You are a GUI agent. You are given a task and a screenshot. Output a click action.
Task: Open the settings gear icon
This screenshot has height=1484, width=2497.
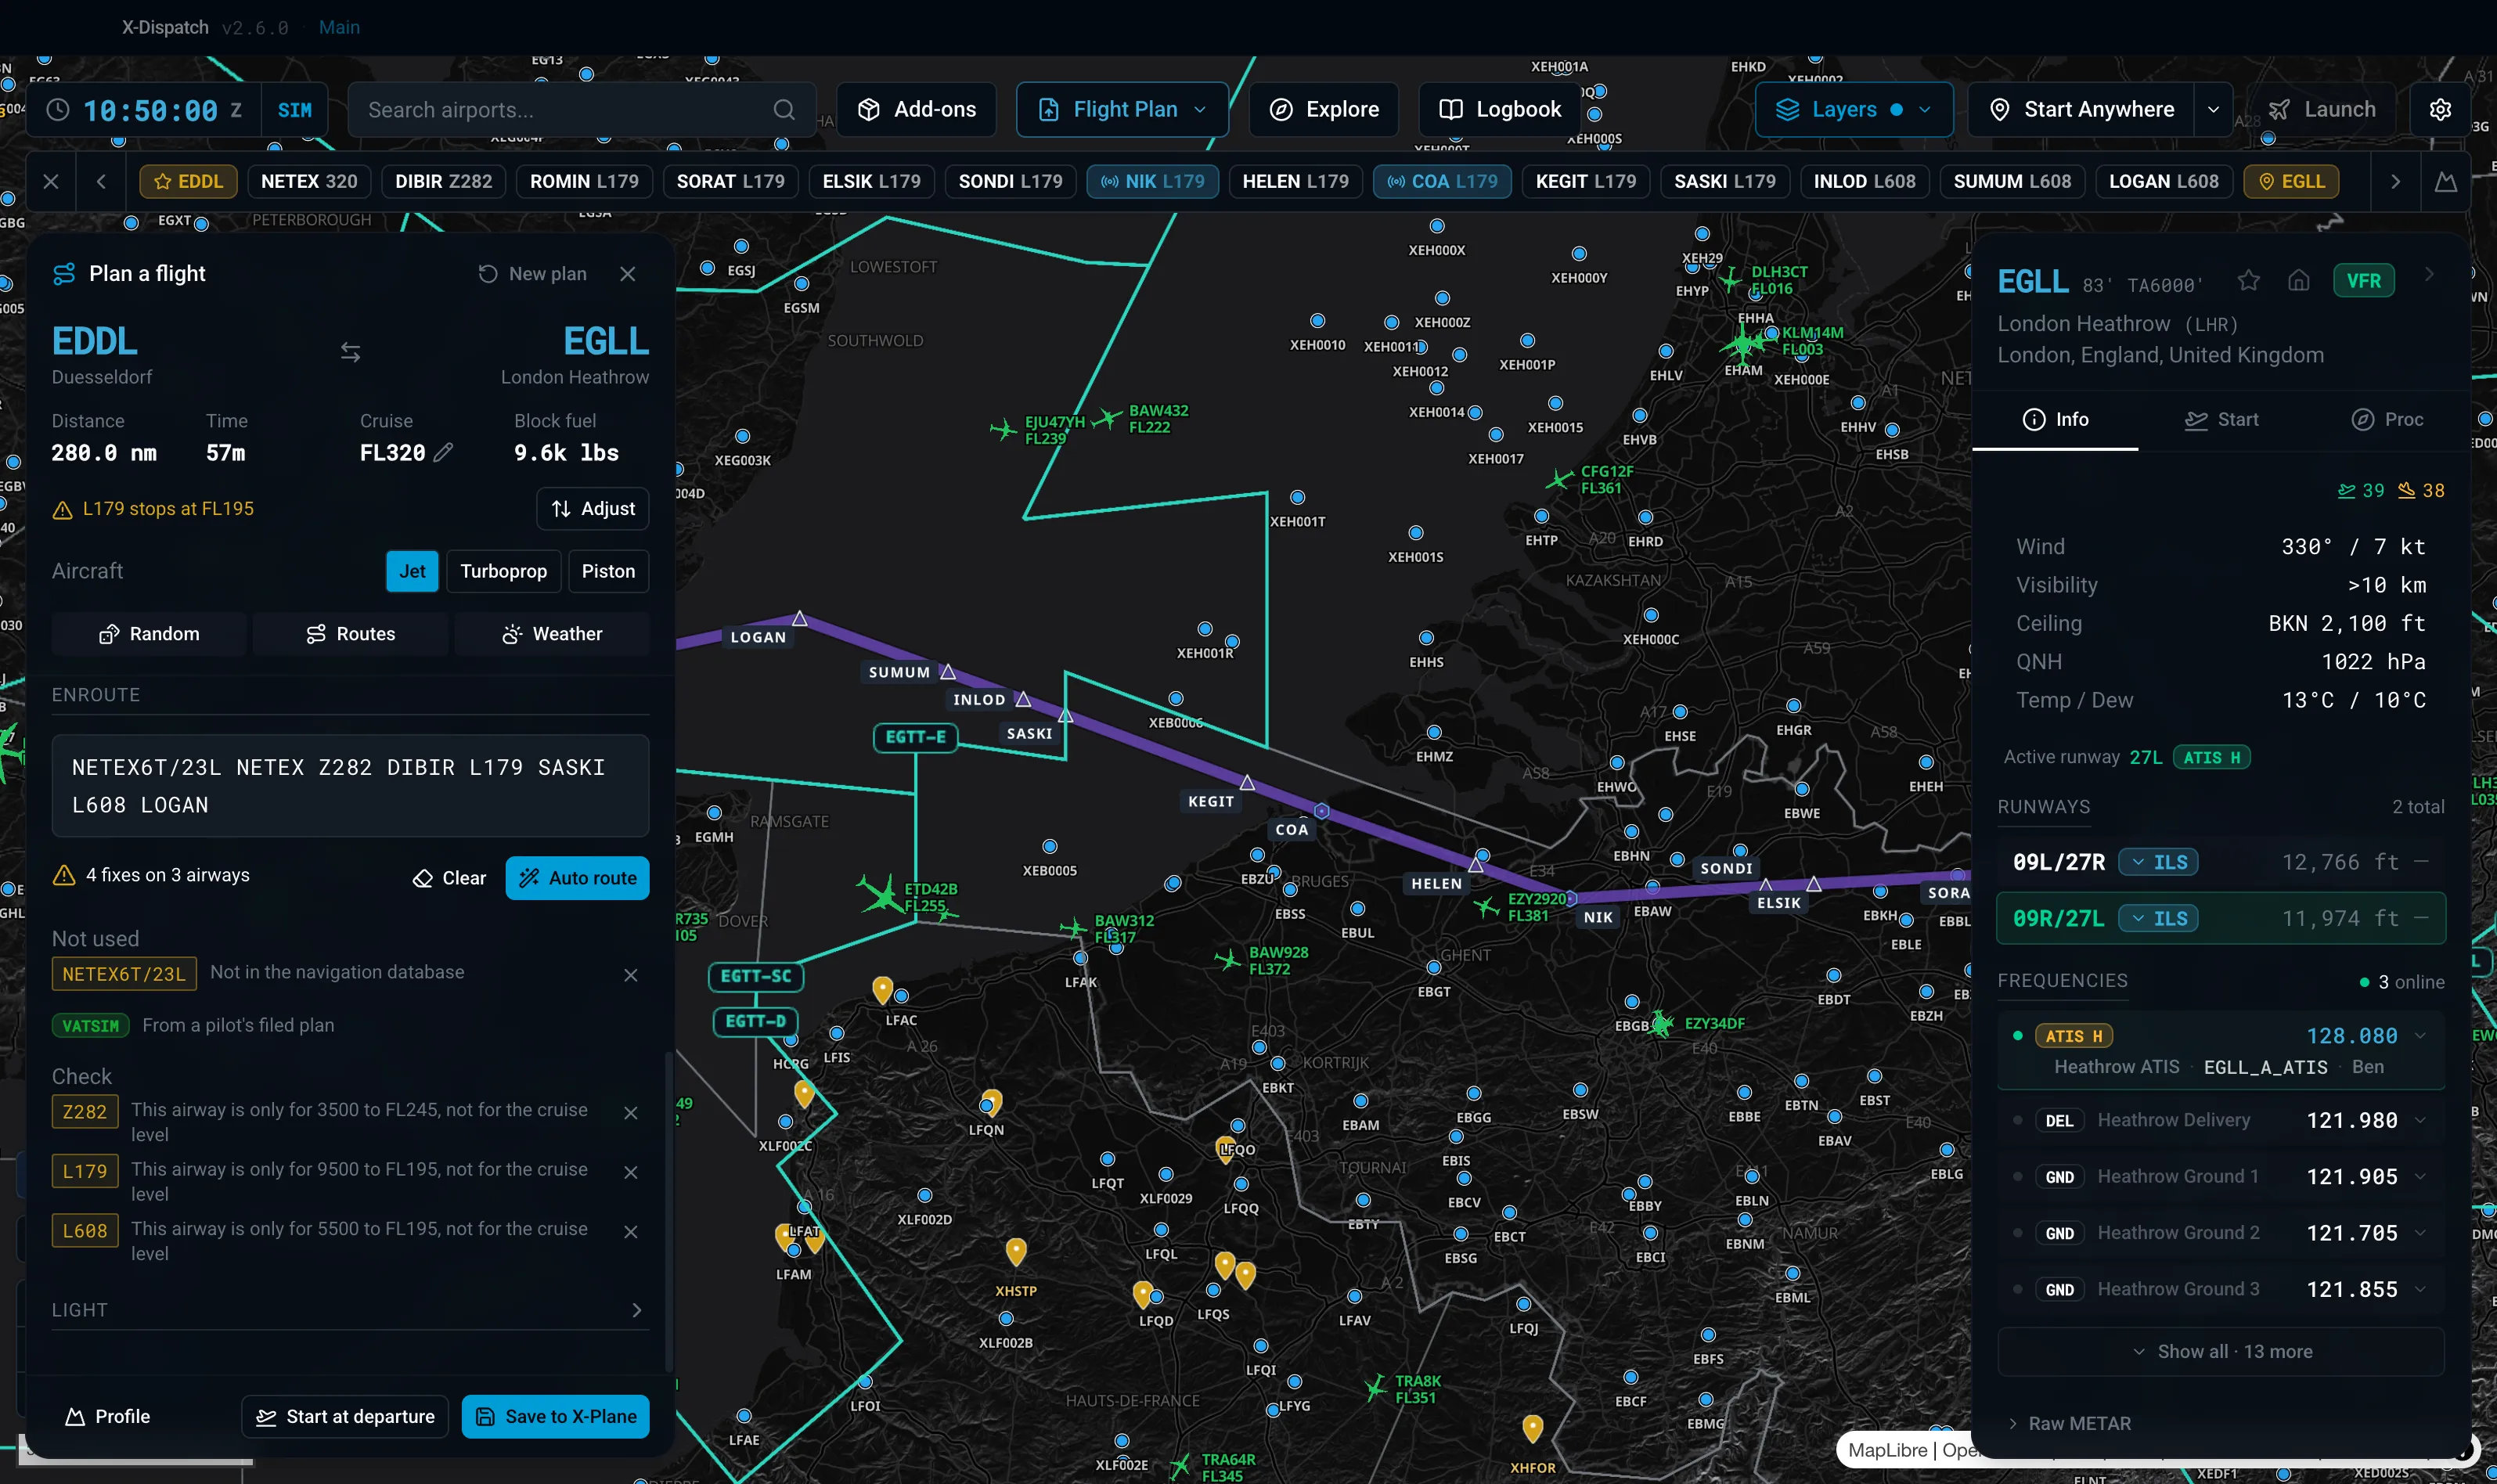point(2440,110)
